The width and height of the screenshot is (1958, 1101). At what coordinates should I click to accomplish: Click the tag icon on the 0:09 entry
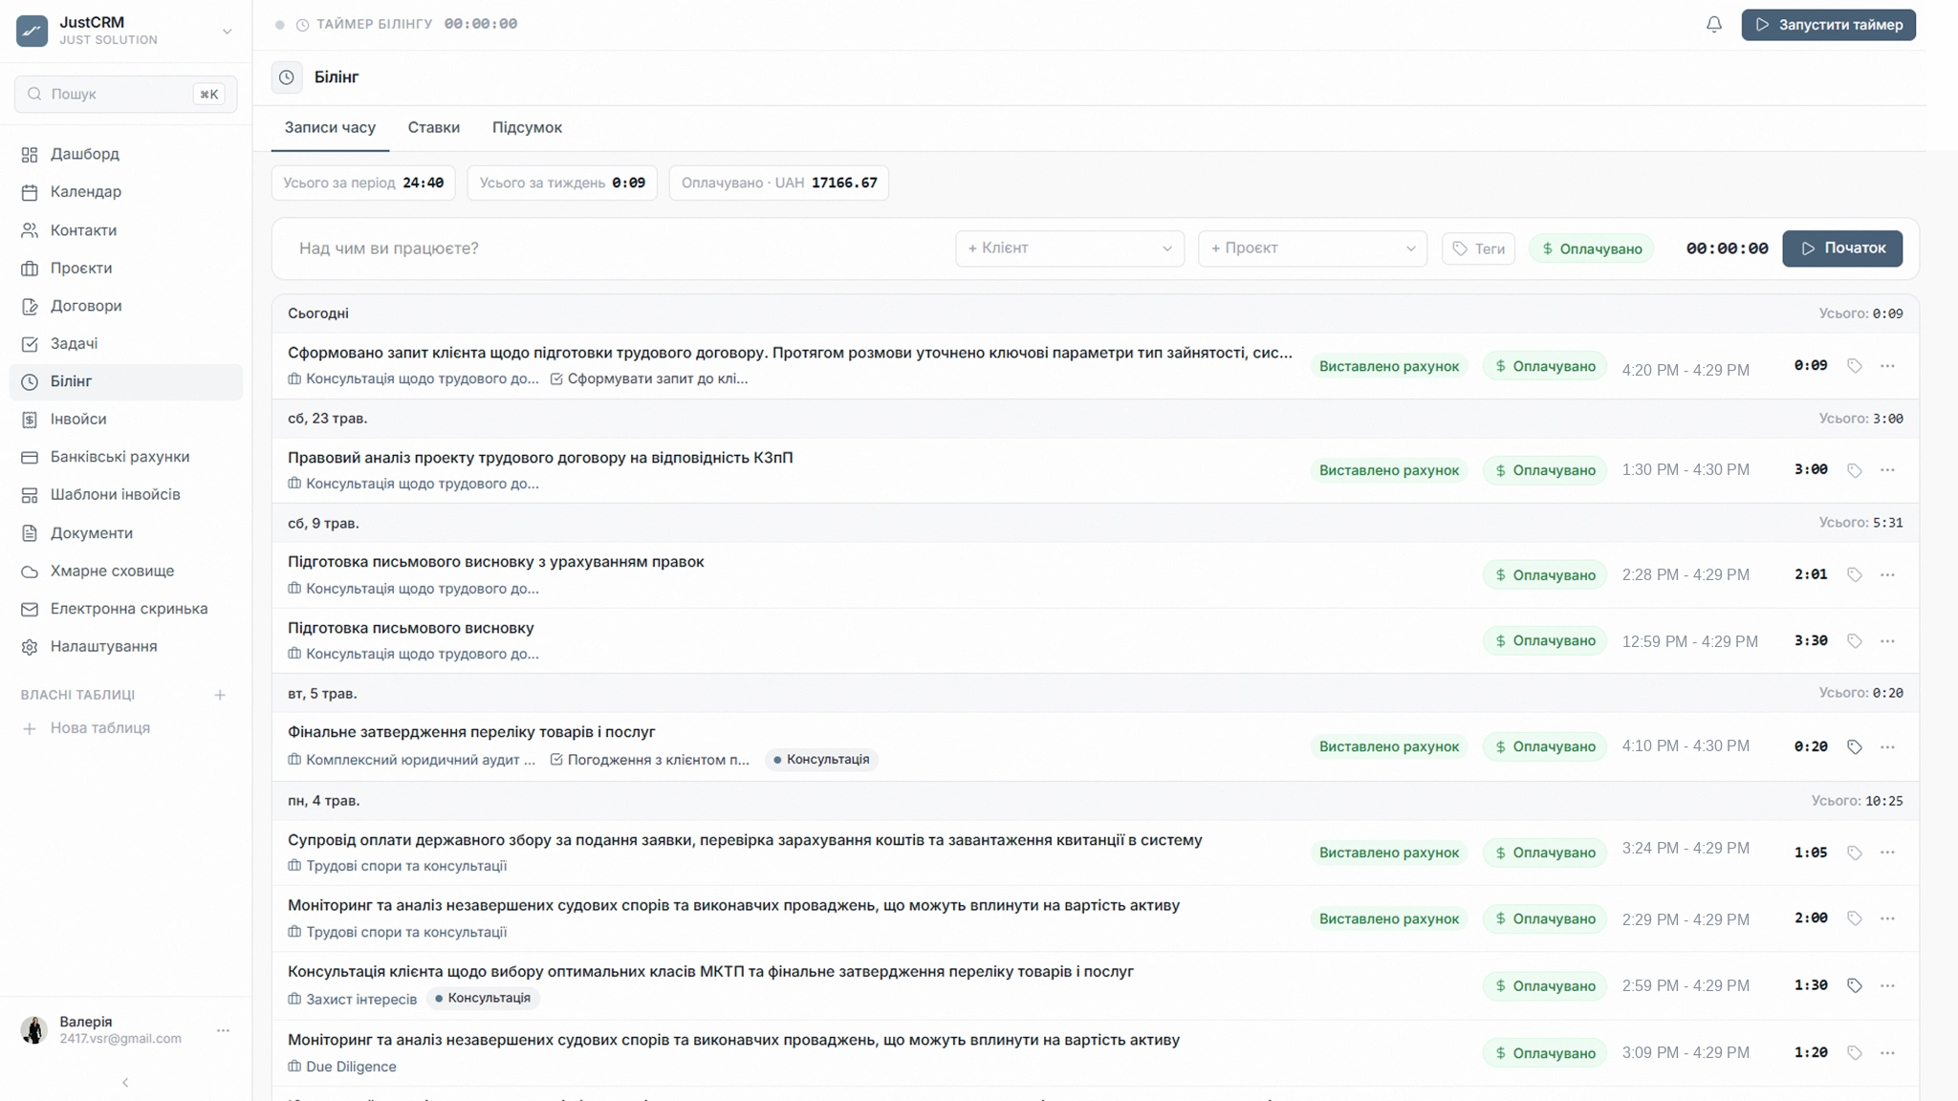tap(1855, 366)
